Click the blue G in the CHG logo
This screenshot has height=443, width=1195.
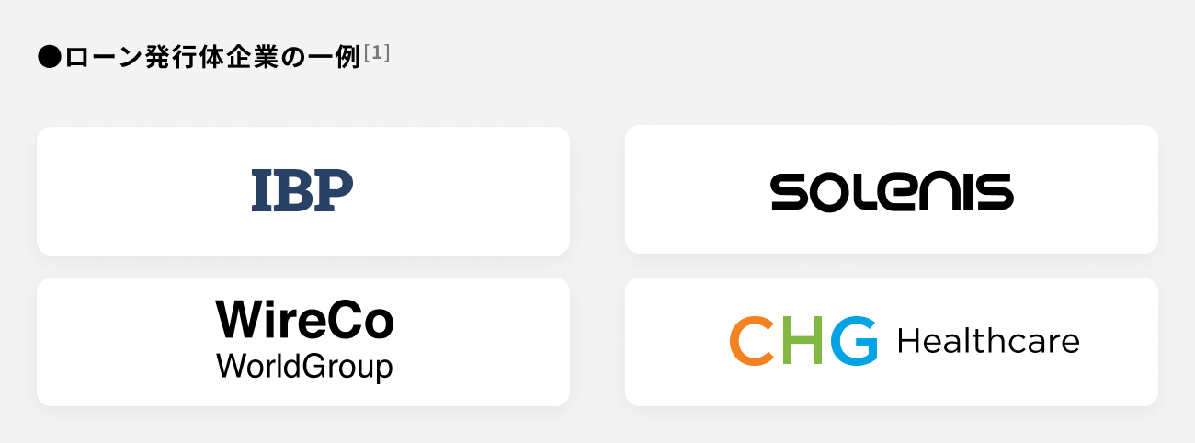tap(853, 341)
